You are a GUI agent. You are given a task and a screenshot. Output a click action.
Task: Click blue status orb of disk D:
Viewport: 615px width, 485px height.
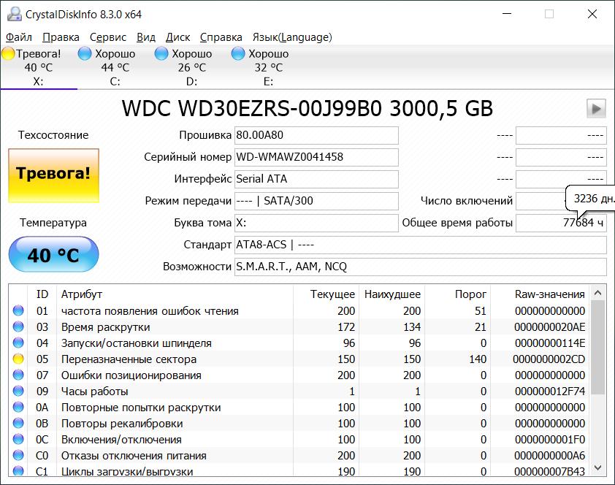[x=161, y=54]
